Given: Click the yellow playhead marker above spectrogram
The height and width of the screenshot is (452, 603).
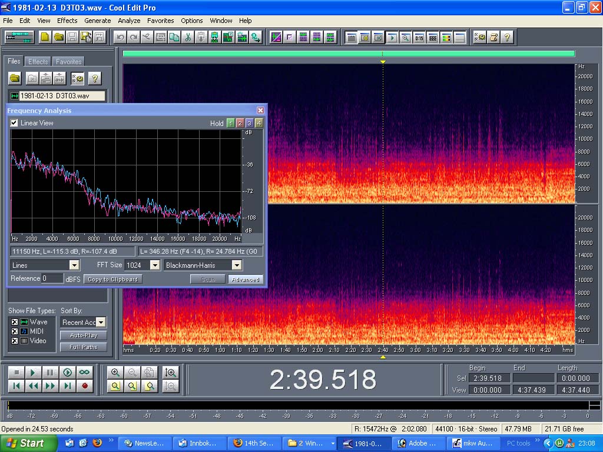Looking at the screenshot, I should pyautogui.click(x=383, y=62).
